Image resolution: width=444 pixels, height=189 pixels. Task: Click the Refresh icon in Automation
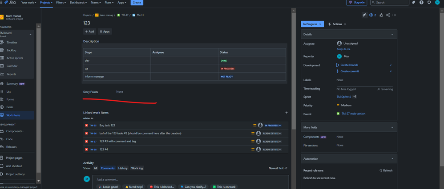(381, 171)
